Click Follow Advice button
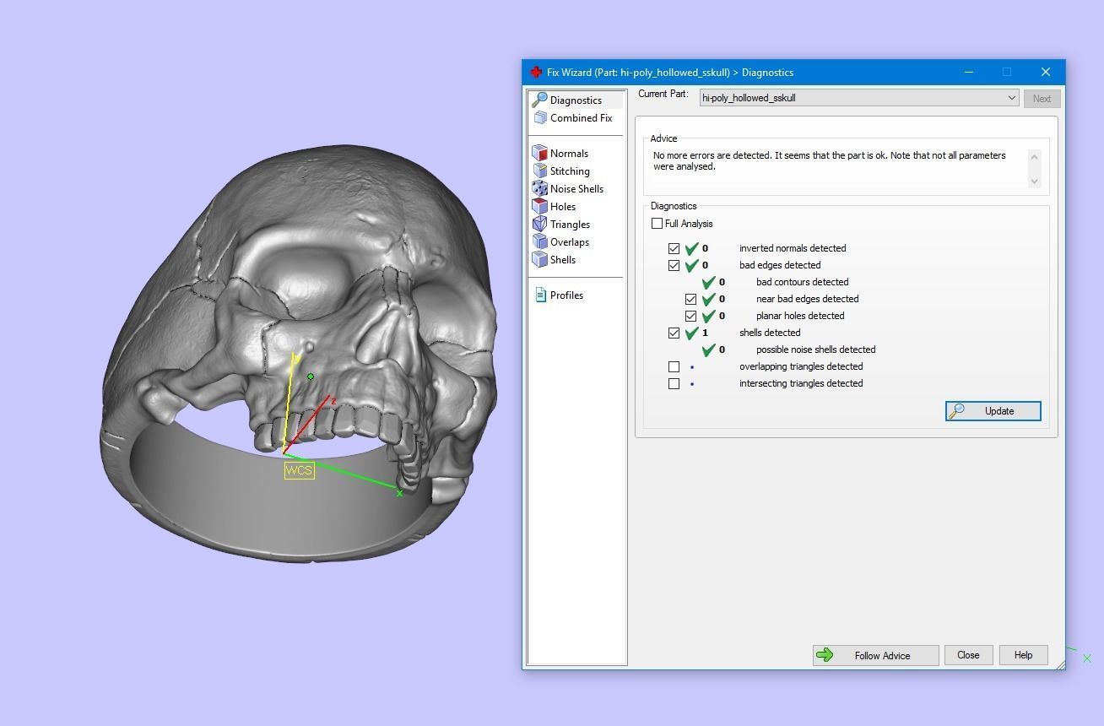 point(875,655)
